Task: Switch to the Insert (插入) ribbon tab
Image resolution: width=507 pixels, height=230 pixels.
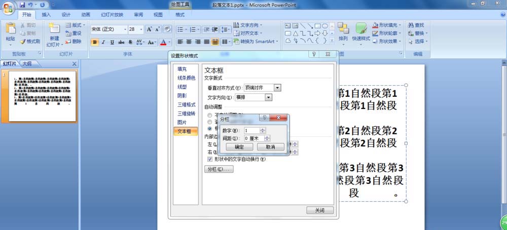Action: click(46, 15)
